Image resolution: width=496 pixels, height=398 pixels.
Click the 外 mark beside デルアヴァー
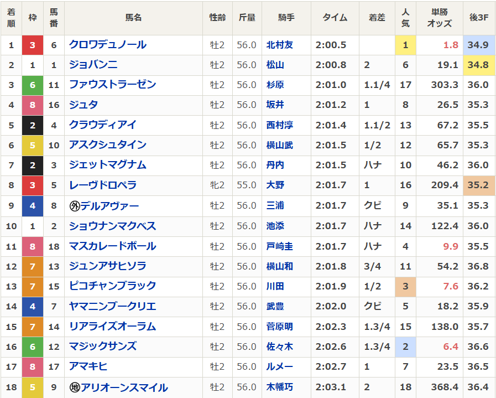[75, 206]
